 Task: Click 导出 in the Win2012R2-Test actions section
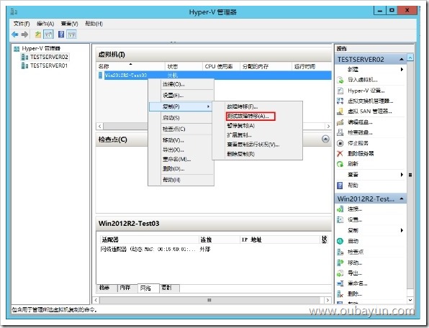click(x=355, y=273)
